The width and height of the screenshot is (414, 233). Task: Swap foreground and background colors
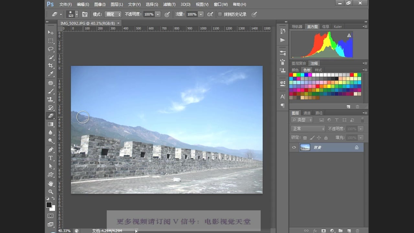(53, 198)
